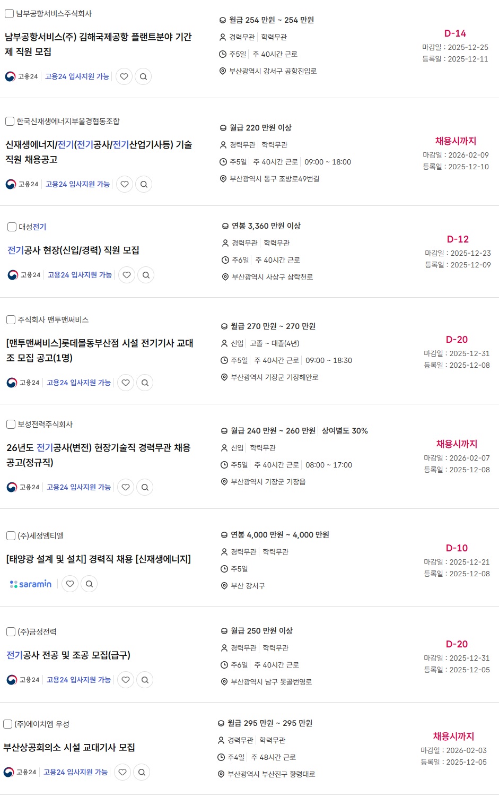Image resolution: width=499 pixels, height=805 pixels.
Task: Click magnifier icon for 에이치엠 우성 posting
Action: click(142, 772)
